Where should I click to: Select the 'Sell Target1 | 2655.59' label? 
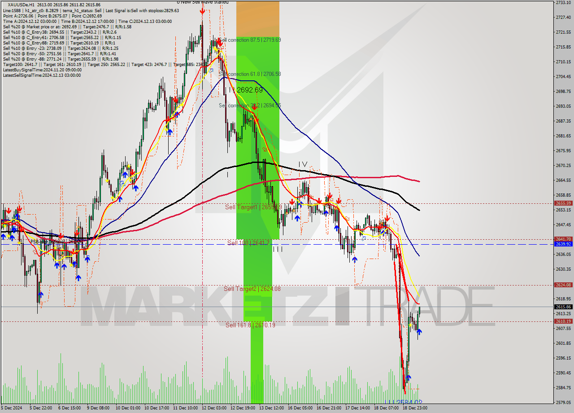click(x=253, y=207)
